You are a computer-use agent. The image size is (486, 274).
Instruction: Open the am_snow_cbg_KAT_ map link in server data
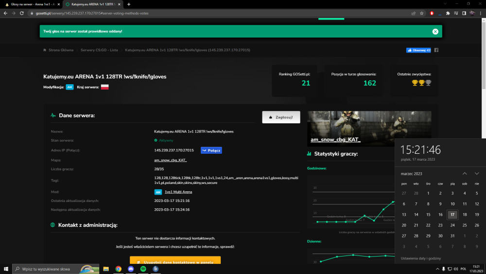point(170,160)
